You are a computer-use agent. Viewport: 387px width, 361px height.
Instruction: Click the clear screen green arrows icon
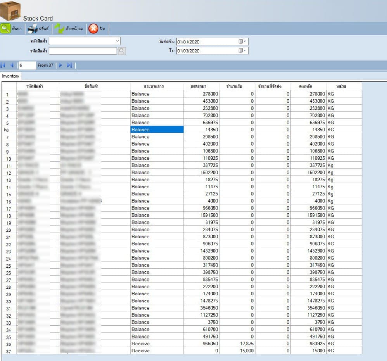pos(59,29)
